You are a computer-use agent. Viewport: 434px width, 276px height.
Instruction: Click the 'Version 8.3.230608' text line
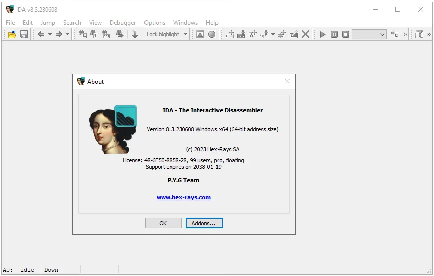pyautogui.click(x=212, y=129)
